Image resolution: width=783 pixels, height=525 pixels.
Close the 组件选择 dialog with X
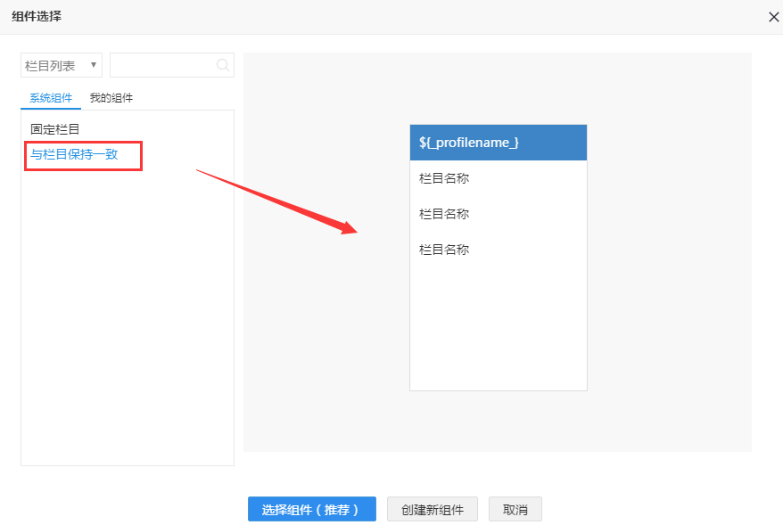[x=773, y=17]
